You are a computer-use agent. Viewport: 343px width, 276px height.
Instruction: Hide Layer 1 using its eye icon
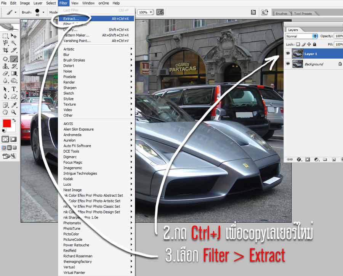tap(288, 53)
